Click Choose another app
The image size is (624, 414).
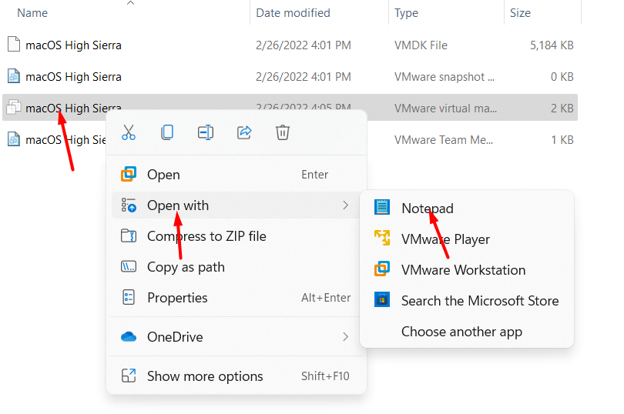[x=461, y=332]
